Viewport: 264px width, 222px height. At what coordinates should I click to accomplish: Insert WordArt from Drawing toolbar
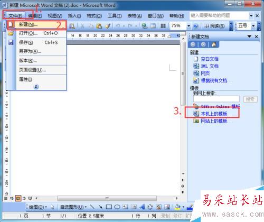click(x=142, y=207)
